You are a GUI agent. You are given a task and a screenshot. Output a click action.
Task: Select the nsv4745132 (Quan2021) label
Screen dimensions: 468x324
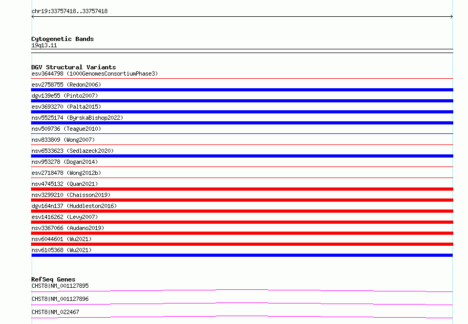65,184
